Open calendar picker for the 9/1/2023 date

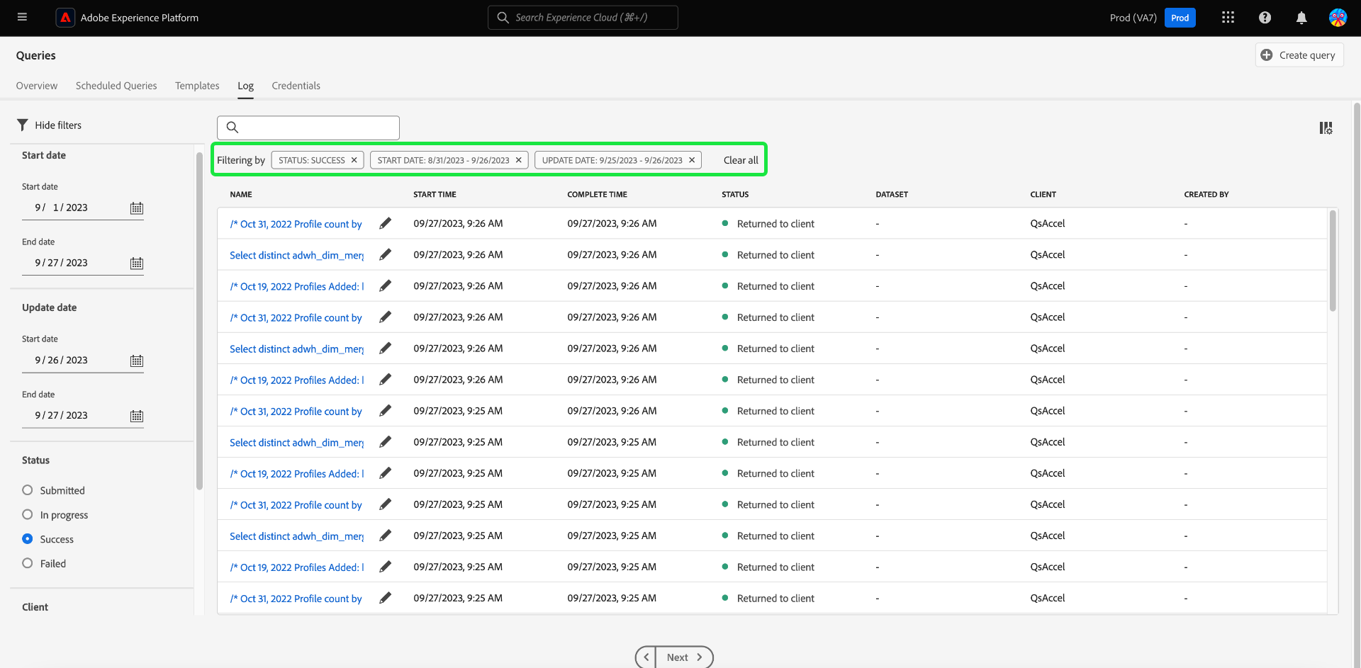coord(137,208)
